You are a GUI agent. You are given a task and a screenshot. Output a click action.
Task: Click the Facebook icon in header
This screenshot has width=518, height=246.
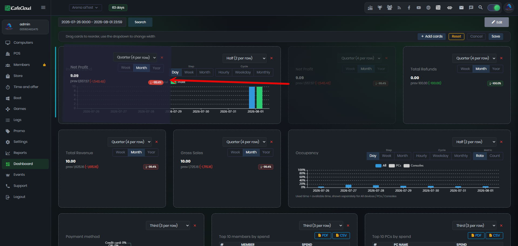click(x=409, y=8)
